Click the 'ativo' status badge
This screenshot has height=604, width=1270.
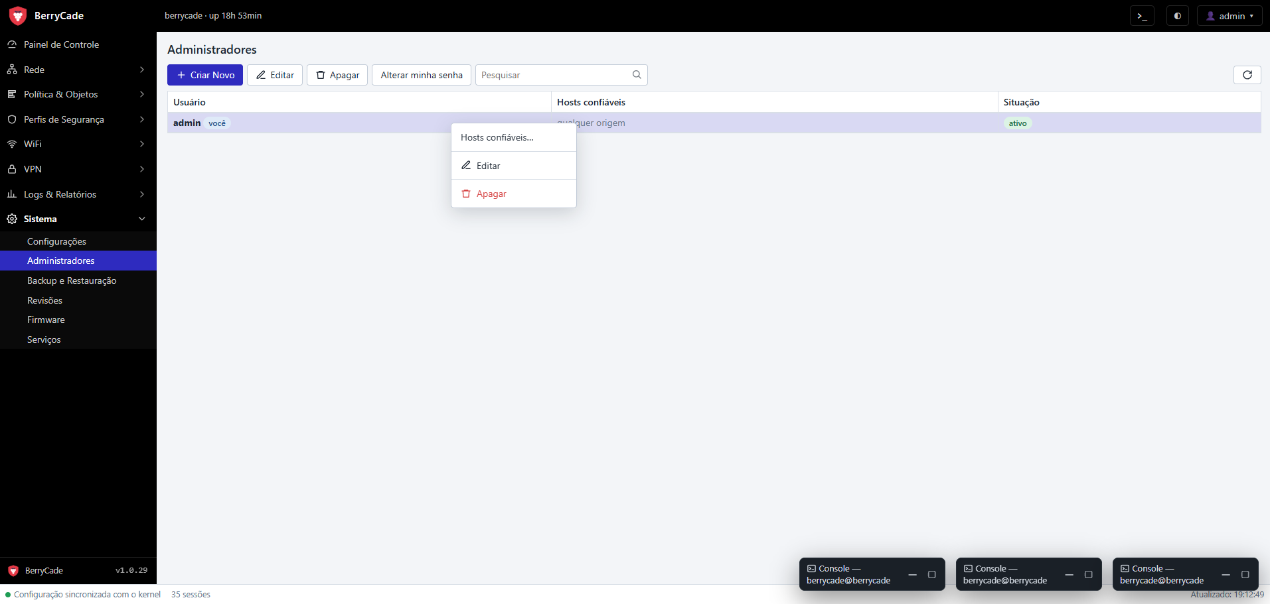(1018, 123)
